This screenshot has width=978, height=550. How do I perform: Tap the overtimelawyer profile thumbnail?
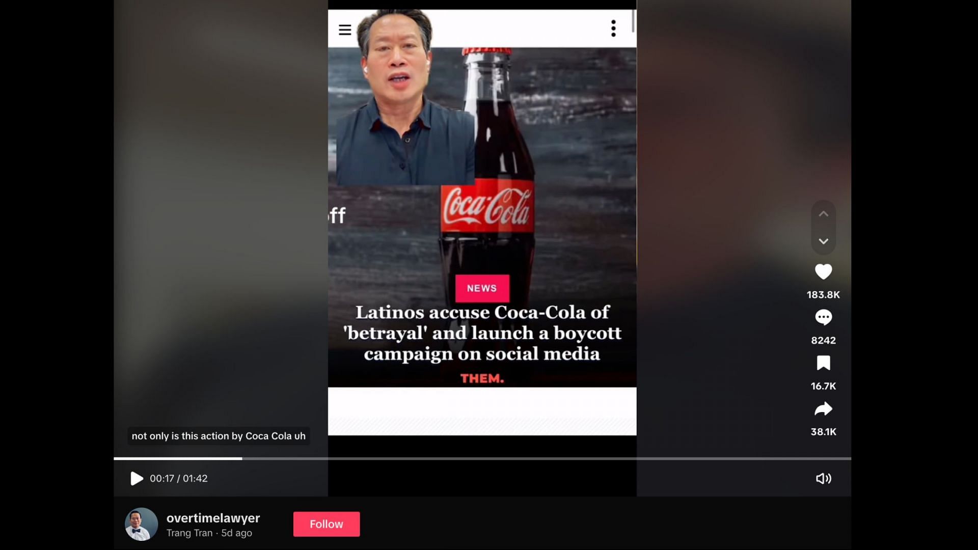(x=142, y=525)
